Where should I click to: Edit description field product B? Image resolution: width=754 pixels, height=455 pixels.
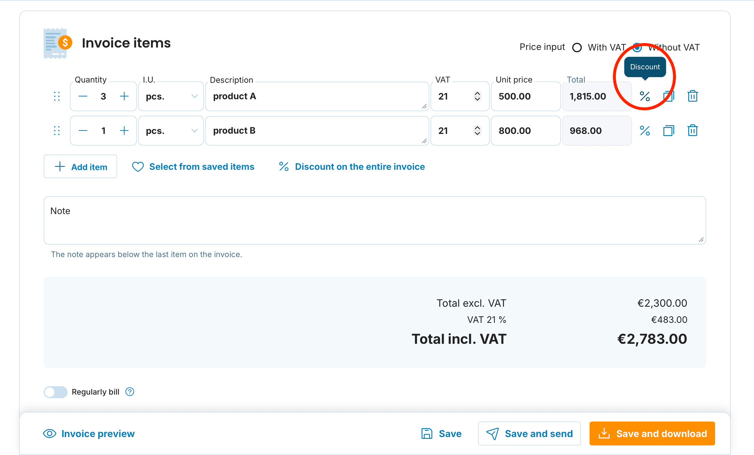pos(317,131)
